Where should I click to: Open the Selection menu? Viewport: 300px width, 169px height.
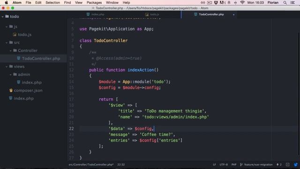[x=52, y=2]
